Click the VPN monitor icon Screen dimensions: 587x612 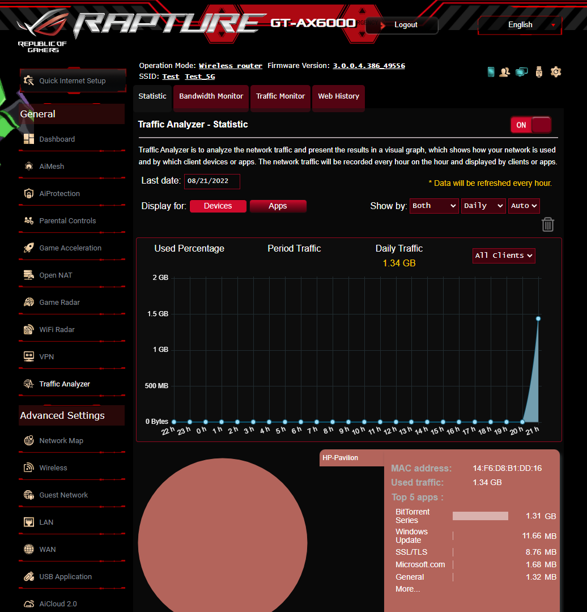(29, 357)
